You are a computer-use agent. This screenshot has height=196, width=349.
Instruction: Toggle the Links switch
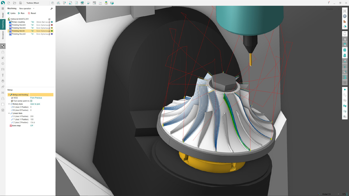(9, 13)
